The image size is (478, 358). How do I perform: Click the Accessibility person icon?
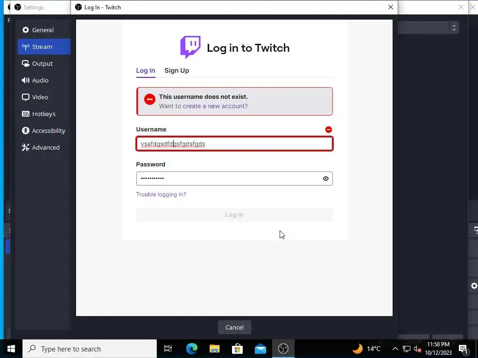(x=26, y=131)
